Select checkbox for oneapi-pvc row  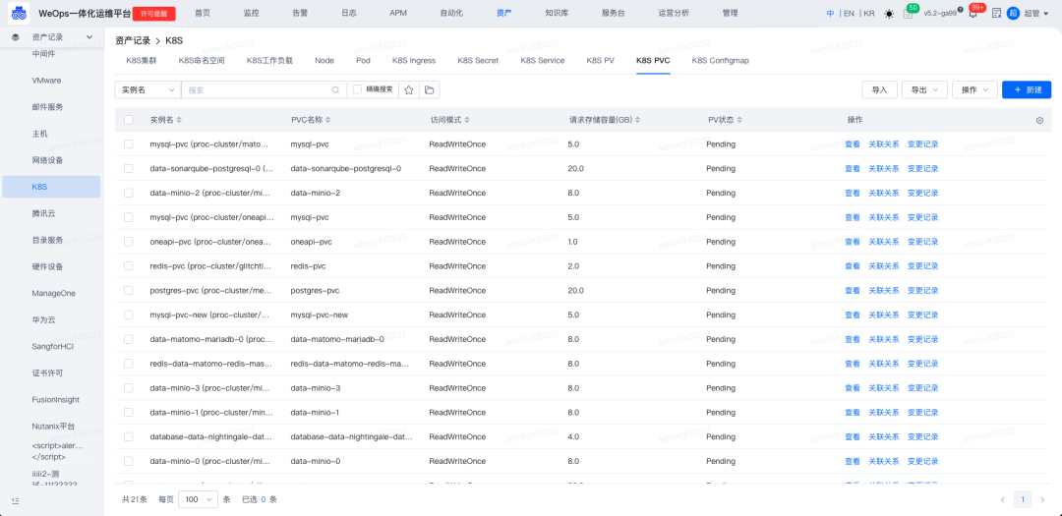pyautogui.click(x=129, y=242)
